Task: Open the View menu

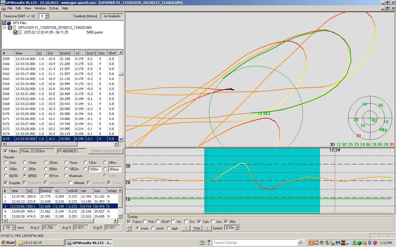Action: tap(28, 8)
